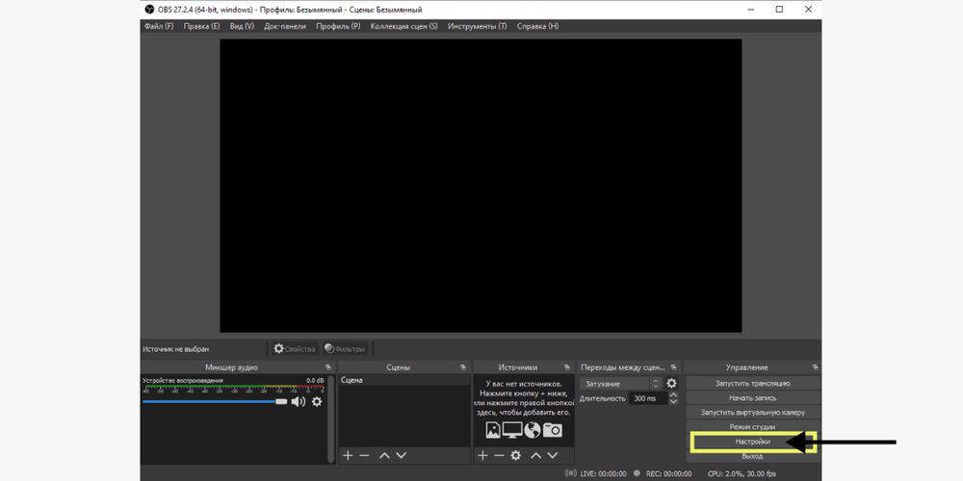Screen dimensions: 963x481
Task: Open the Коллекция сцен (S) menu
Action: [404, 26]
